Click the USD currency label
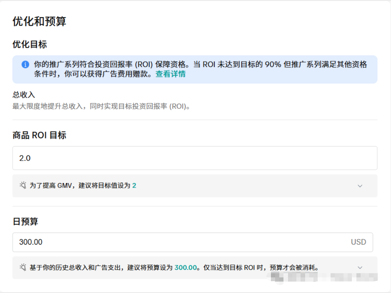 tap(358, 242)
